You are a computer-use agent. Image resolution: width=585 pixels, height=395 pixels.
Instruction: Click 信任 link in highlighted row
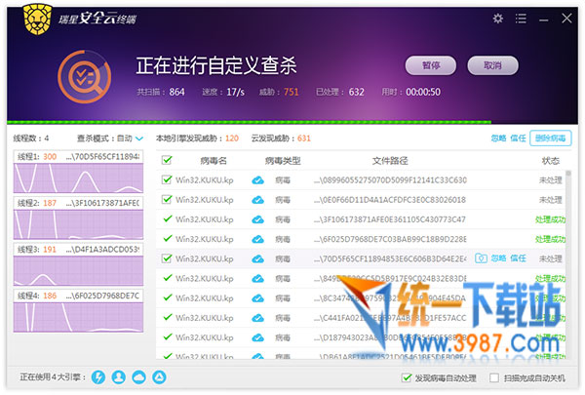click(518, 258)
